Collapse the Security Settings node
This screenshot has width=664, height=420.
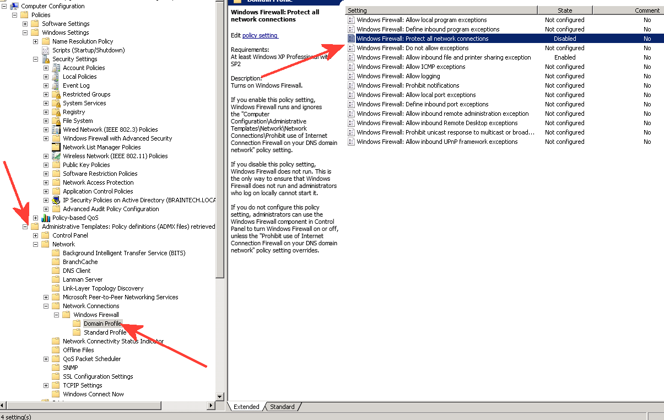click(36, 59)
